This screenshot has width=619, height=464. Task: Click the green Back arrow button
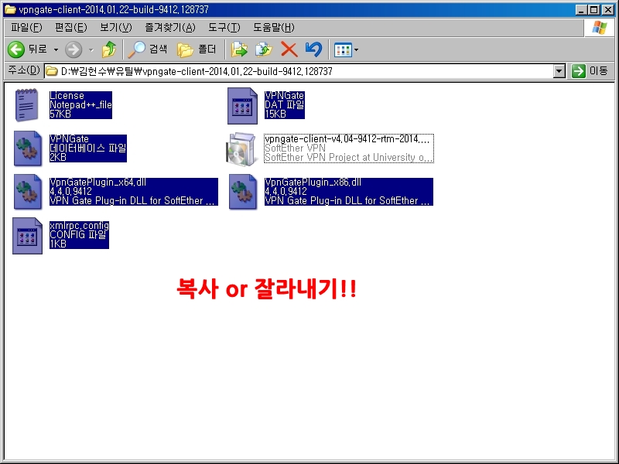pyautogui.click(x=16, y=49)
